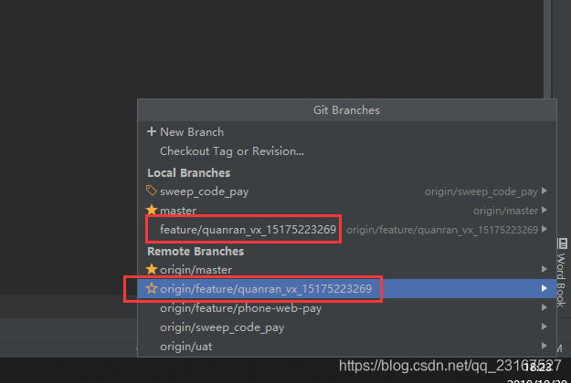The image size is (571, 383).
Task: Click the Git Branches popup title
Action: (346, 110)
